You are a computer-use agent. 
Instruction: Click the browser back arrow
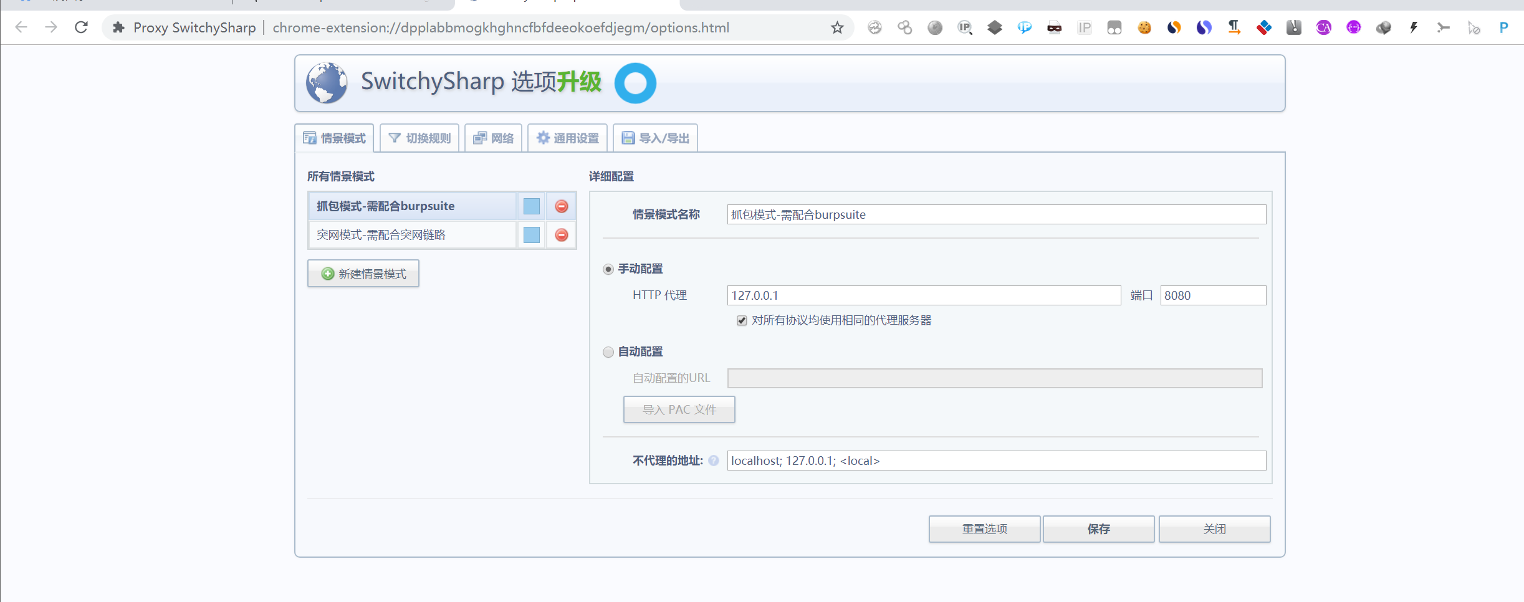point(21,27)
